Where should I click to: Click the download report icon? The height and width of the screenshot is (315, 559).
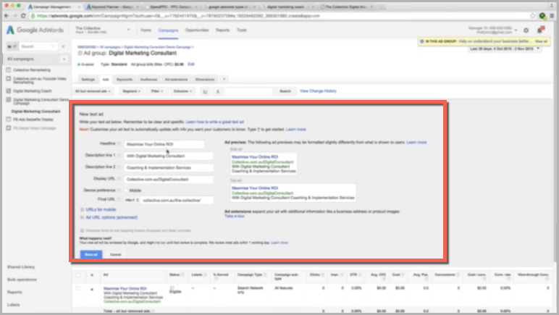(218, 91)
